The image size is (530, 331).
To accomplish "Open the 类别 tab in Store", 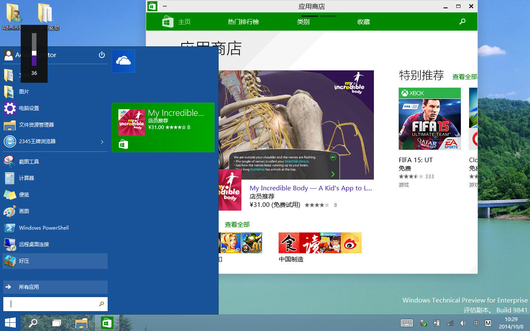I will point(304,22).
